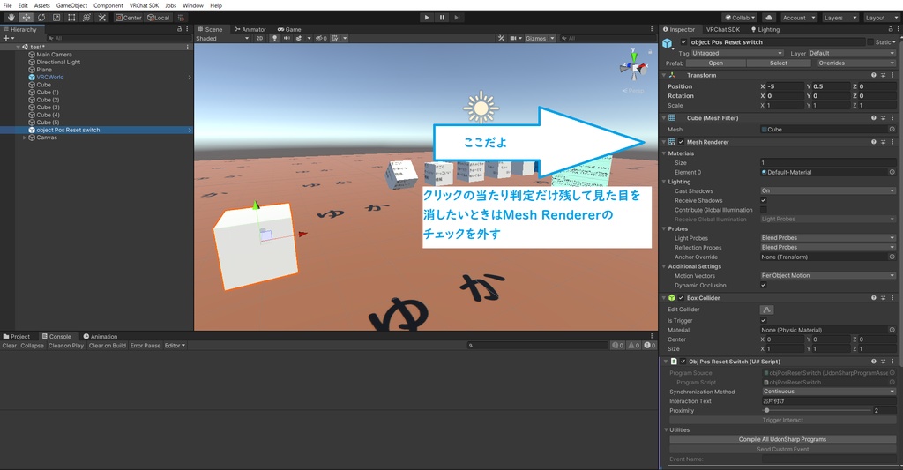Open Motion Vectors dropdown
Viewport: 903px width, 470px height.
pos(827,275)
